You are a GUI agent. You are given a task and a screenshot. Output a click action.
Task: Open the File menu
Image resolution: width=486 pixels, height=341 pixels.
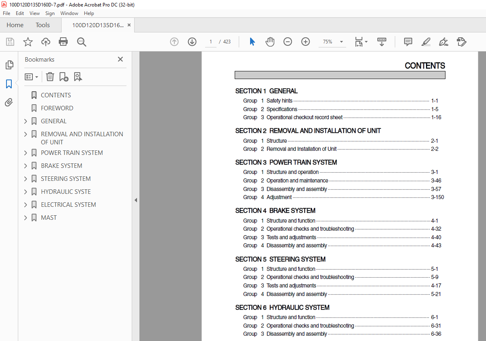6,13
